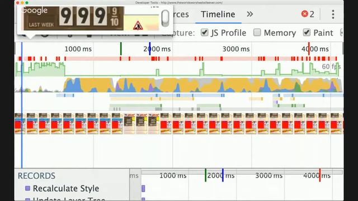The width and height of the screenshot is (358, 201).
Task: Click the 3000 ms label in the overview ruler
Action: (236, 49)
